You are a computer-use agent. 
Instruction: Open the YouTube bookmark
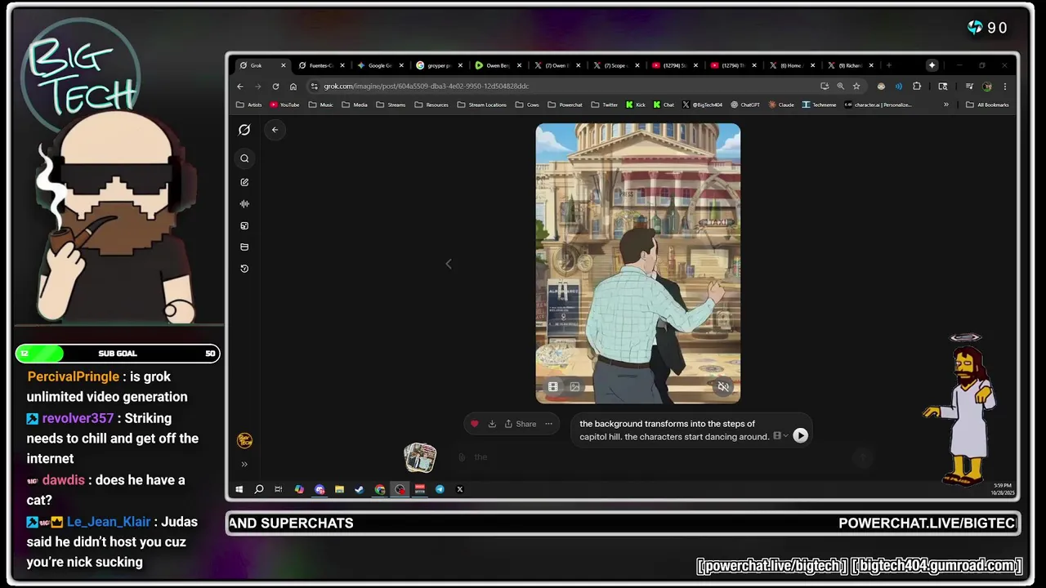(x=284, y=105)
